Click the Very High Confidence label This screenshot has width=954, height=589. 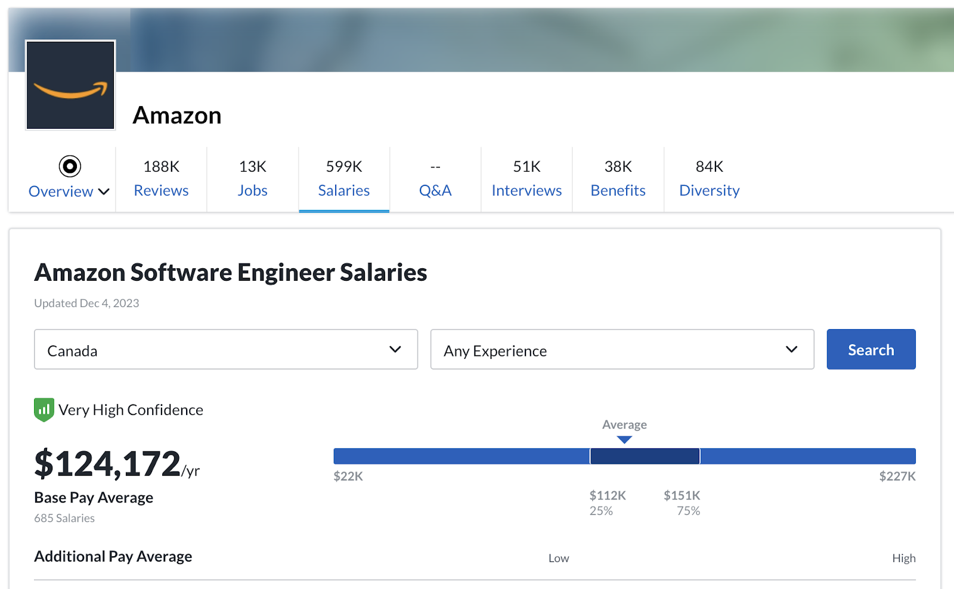click(x=131, y=410)
